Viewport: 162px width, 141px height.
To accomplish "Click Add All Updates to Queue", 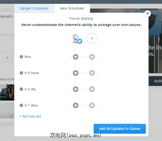I will (120, 129).
